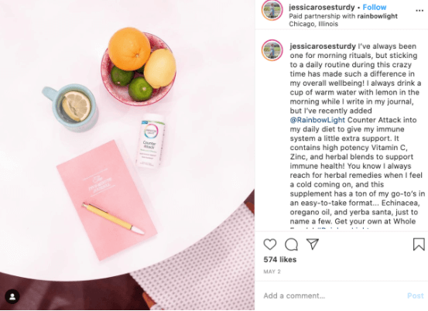
Task: Save post with the bookmark icon
Action: (419, 244)
